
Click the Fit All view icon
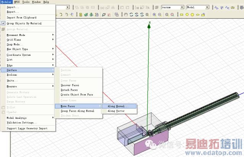click(167, 15)
